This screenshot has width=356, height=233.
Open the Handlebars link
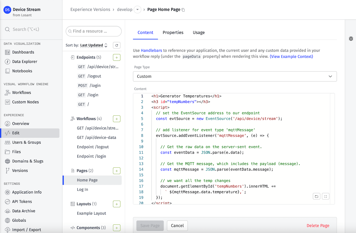[151, 50]
